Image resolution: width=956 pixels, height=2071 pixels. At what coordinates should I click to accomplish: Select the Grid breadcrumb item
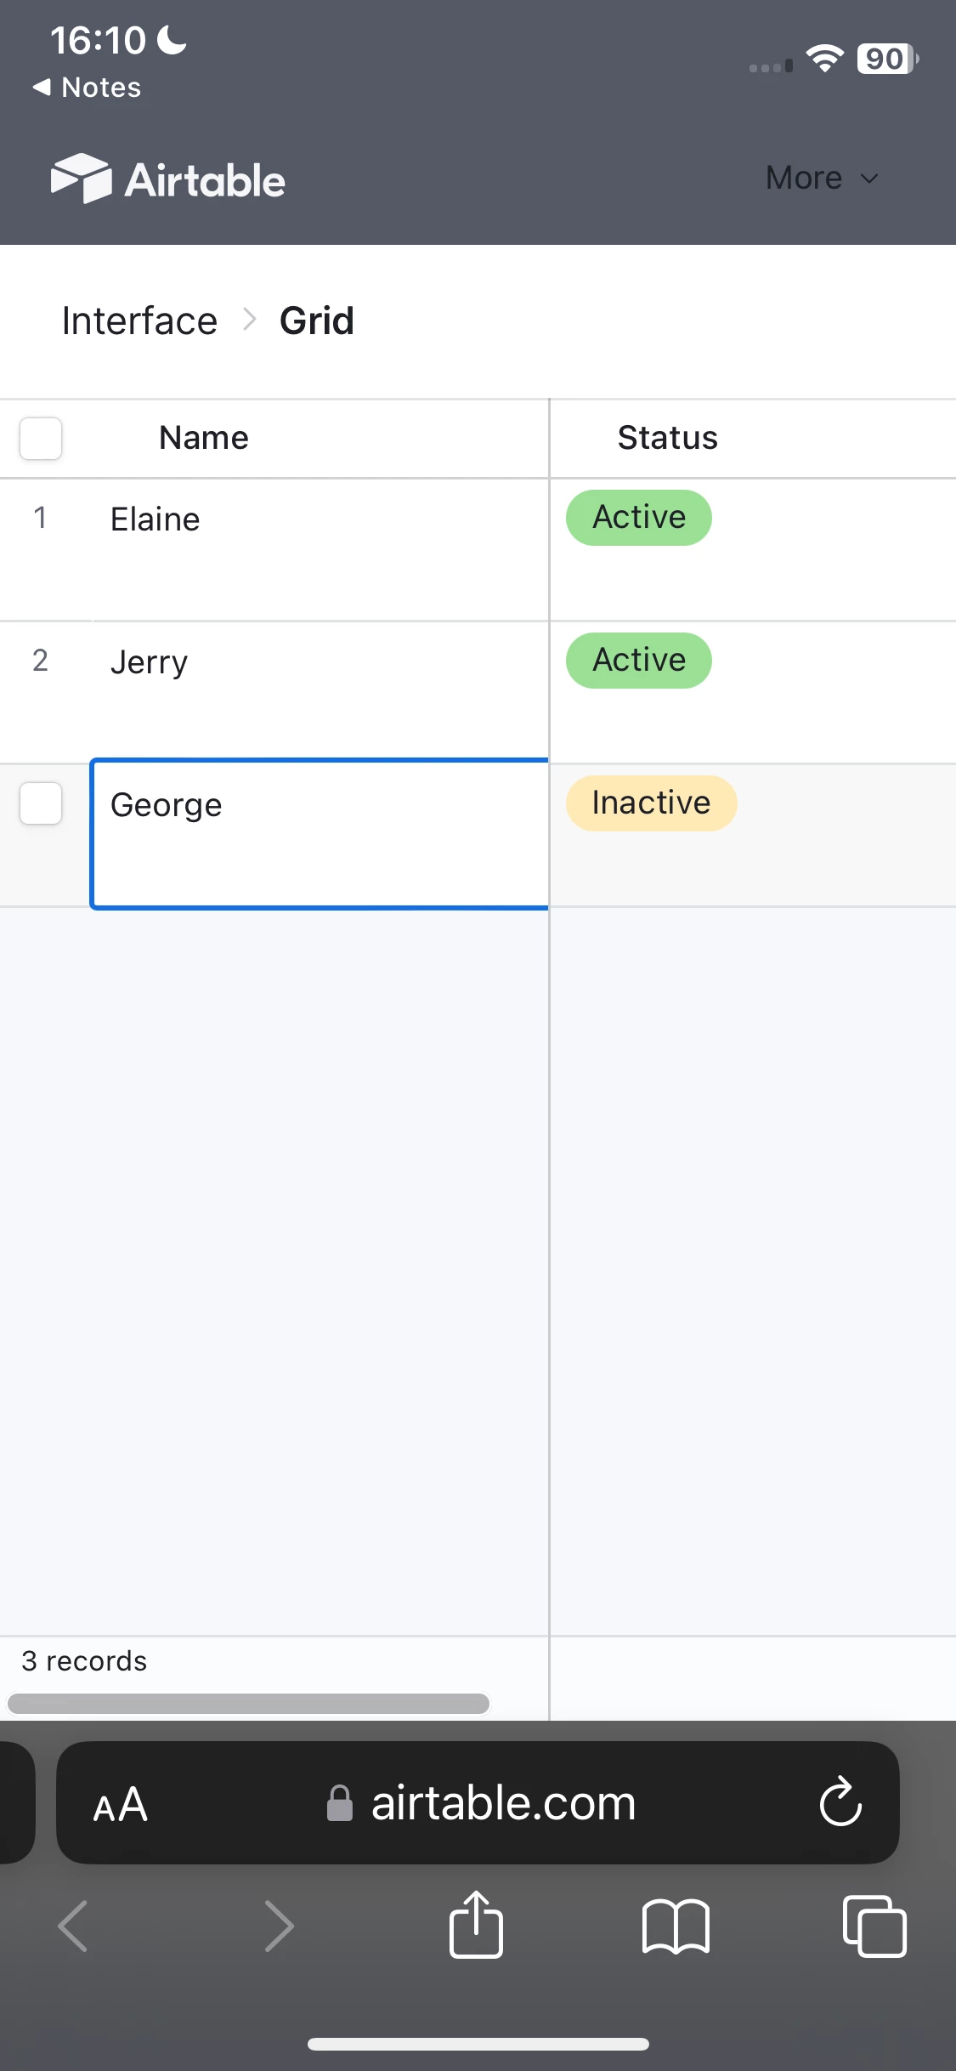pyautogui.click(x=316, y=321)
